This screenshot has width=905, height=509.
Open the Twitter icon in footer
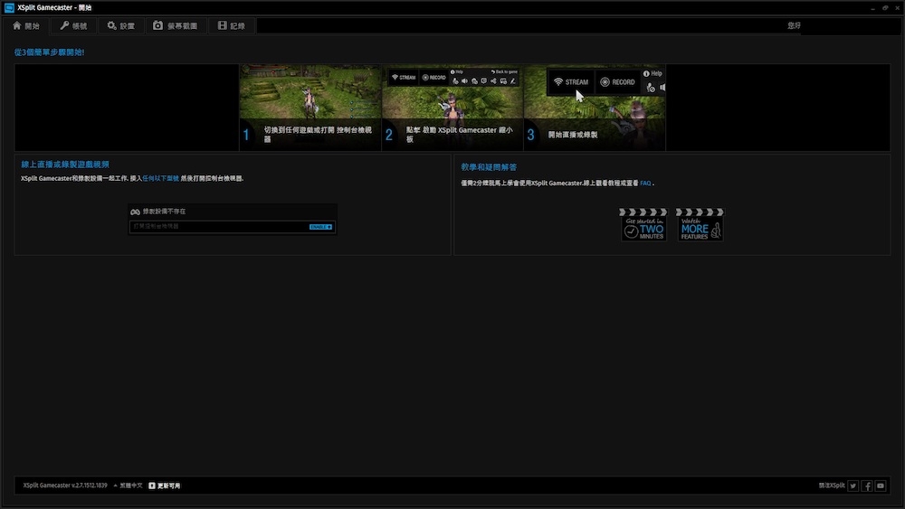(853, 485)
